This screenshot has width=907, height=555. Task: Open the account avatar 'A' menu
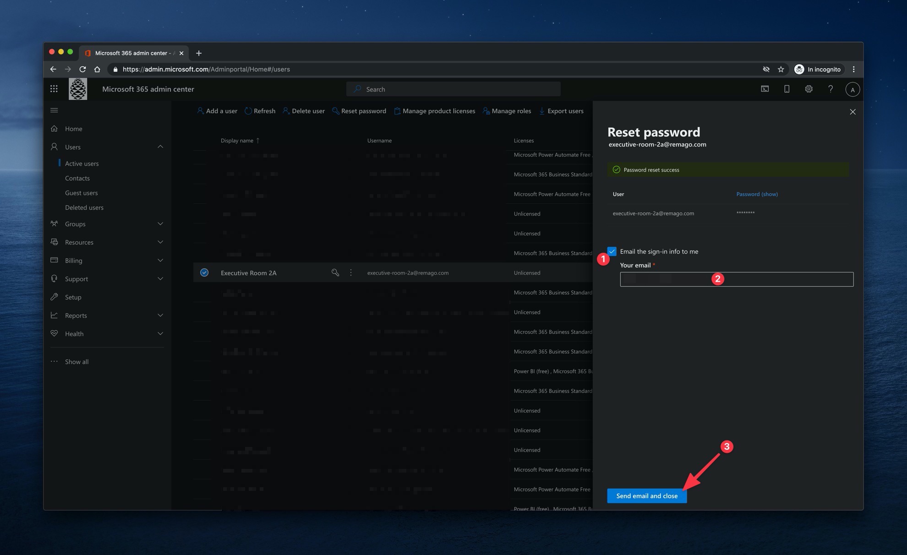point(852,89)
